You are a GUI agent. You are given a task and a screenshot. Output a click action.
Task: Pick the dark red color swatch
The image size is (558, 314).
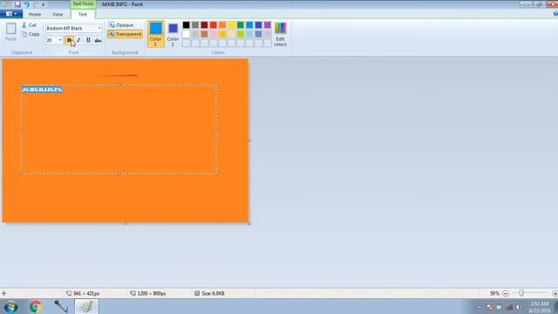tap(204, 25)
